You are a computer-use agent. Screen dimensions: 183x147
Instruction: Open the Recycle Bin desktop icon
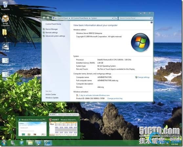5,6
